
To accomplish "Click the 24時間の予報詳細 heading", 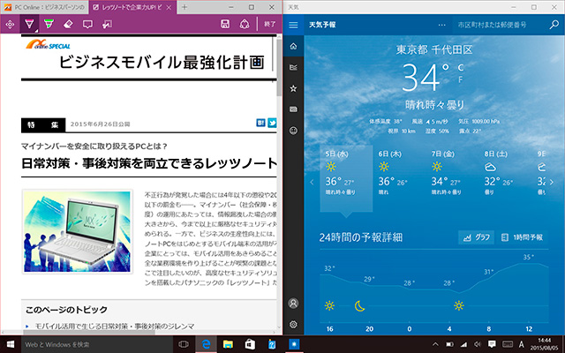I will point(361,237).
